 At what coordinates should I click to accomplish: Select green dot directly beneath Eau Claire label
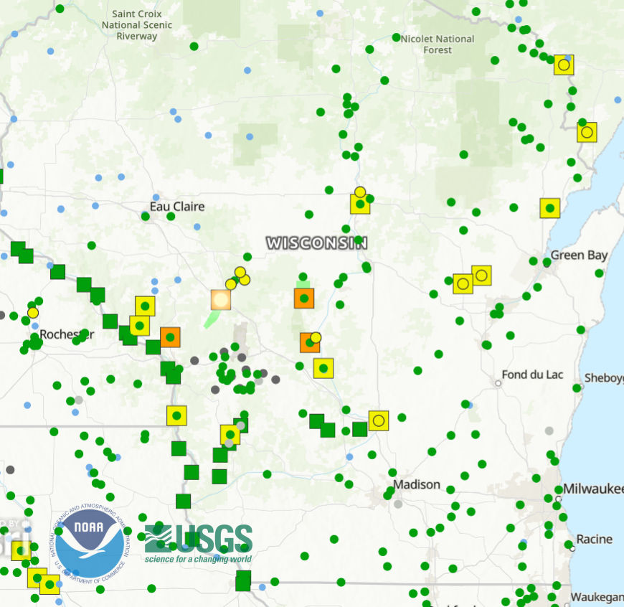click(171, 216)
